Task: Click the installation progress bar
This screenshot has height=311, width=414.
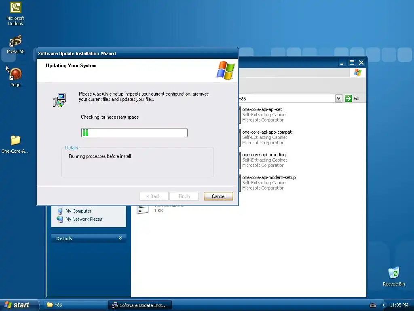Action: tap(134, 132)
